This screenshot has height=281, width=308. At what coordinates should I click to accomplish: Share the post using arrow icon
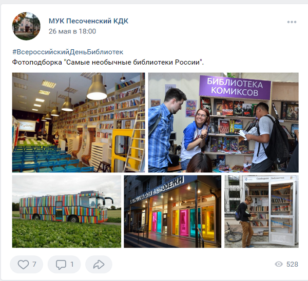pyautogui.click(x=99, y=264)
